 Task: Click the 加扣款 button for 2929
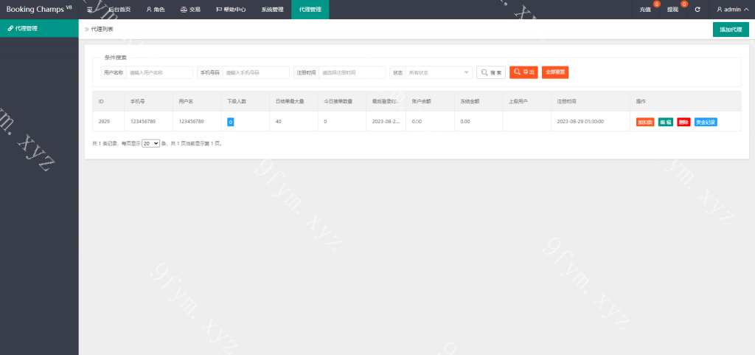point(645,122)
